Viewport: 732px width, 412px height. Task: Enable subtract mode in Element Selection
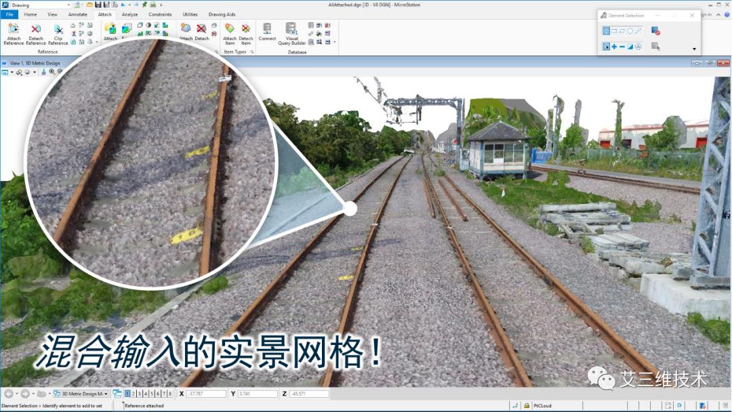622,46
